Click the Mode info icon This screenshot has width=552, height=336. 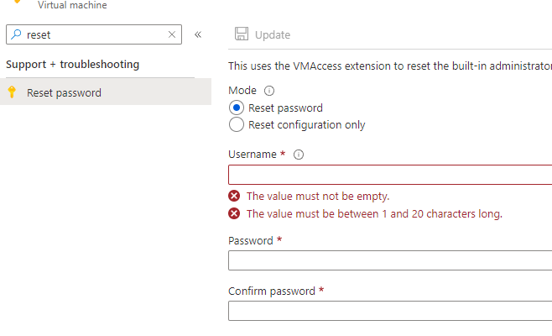pos(269,91)
